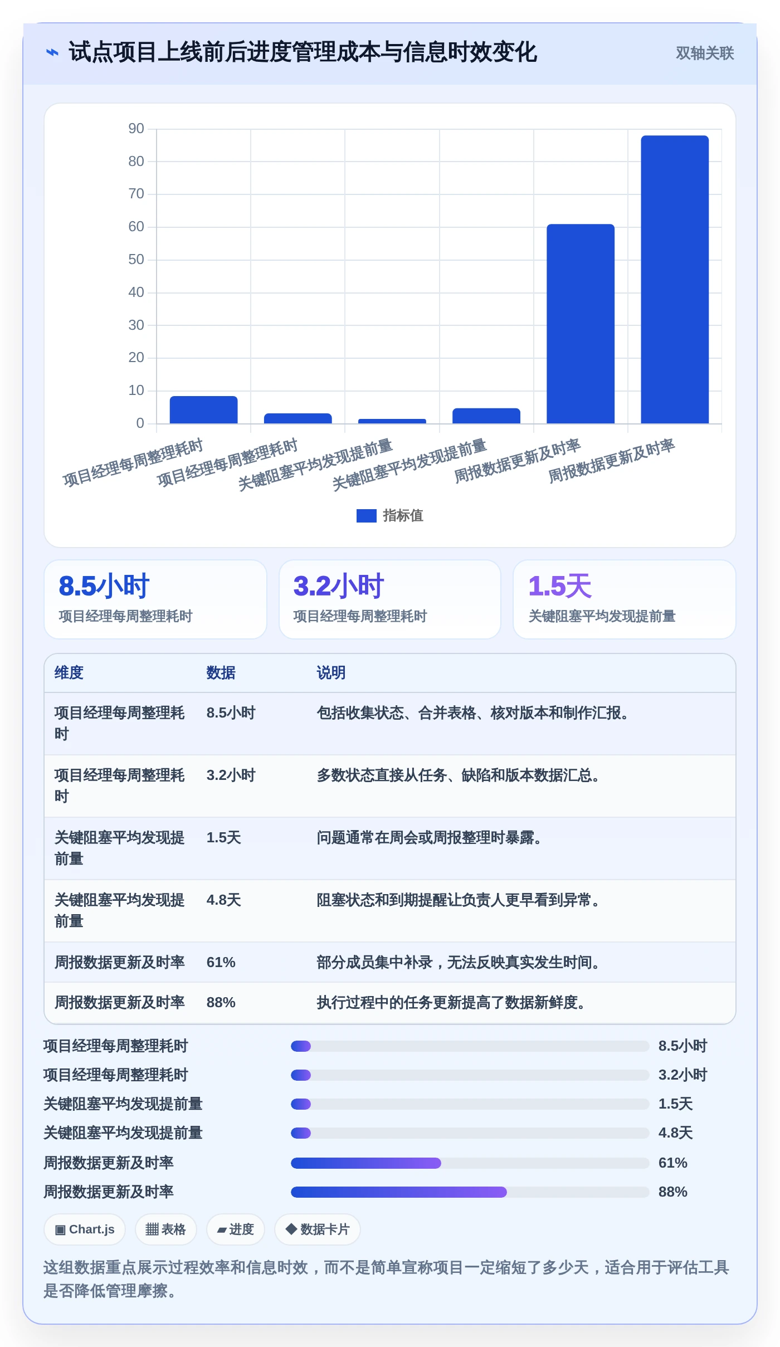Click the 数据 column header
780x1347 pixels.
click(221, 673)
